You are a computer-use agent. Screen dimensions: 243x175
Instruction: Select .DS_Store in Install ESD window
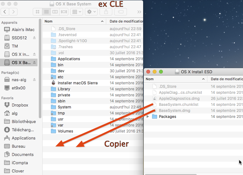click(x=193, y=87)
